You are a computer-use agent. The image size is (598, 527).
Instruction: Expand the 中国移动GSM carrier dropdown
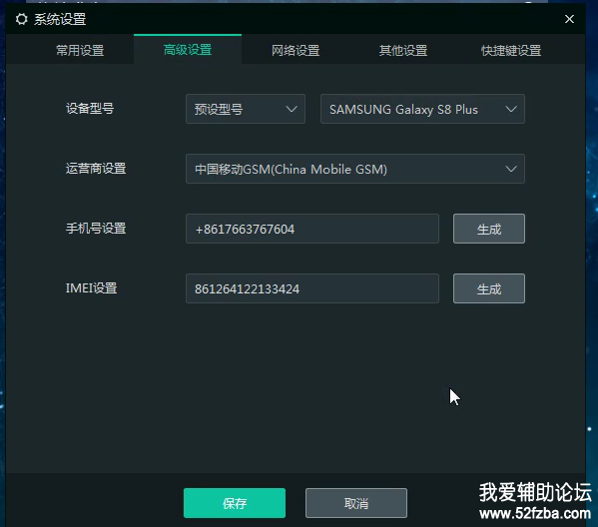[x=355, y=169]
